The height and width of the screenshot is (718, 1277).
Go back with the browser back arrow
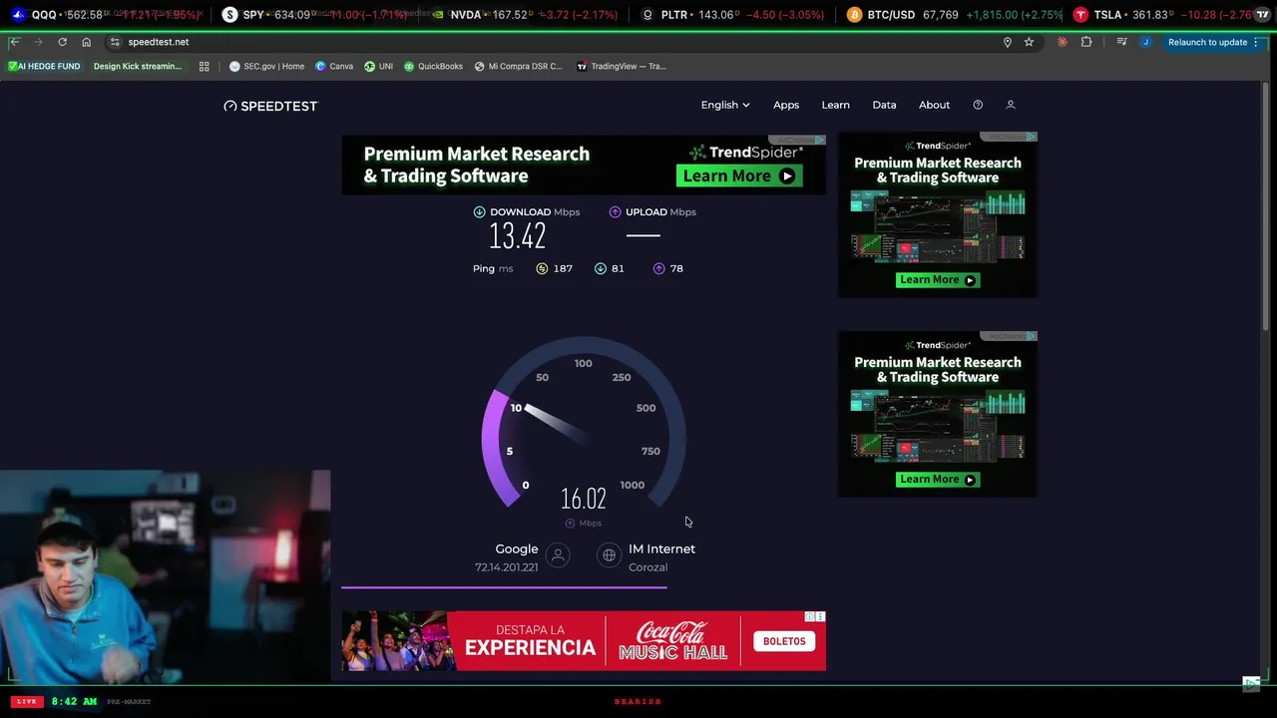pos(14,42)
